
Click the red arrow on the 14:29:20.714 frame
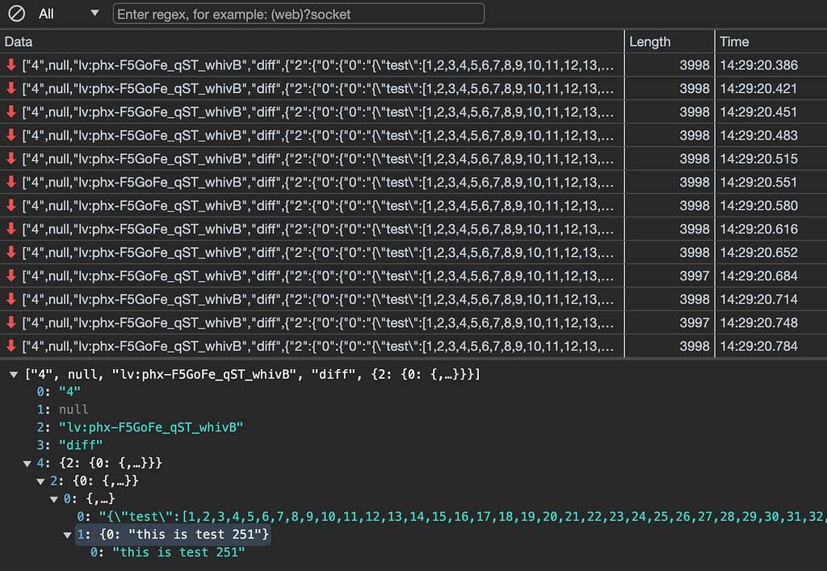10,298
